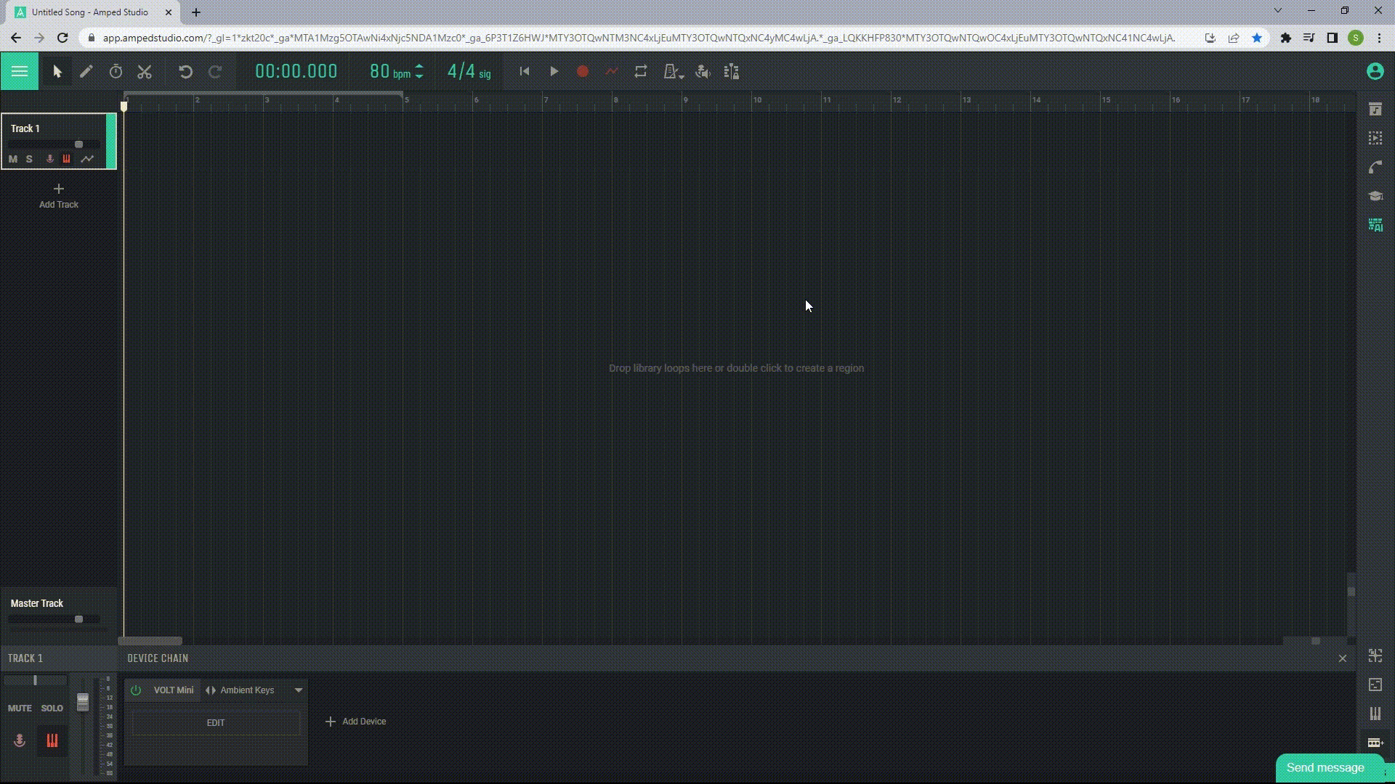Click the record button

coord(583,72)
